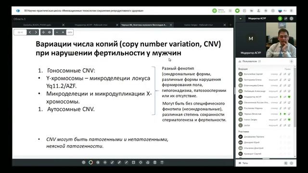
Task: Open the layout grid icon in top bar
Action: pos(230,11)
